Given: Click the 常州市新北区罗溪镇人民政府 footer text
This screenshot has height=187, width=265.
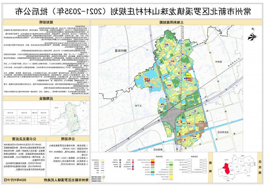Looking at the screenshot, I should (x=67, y=180).
